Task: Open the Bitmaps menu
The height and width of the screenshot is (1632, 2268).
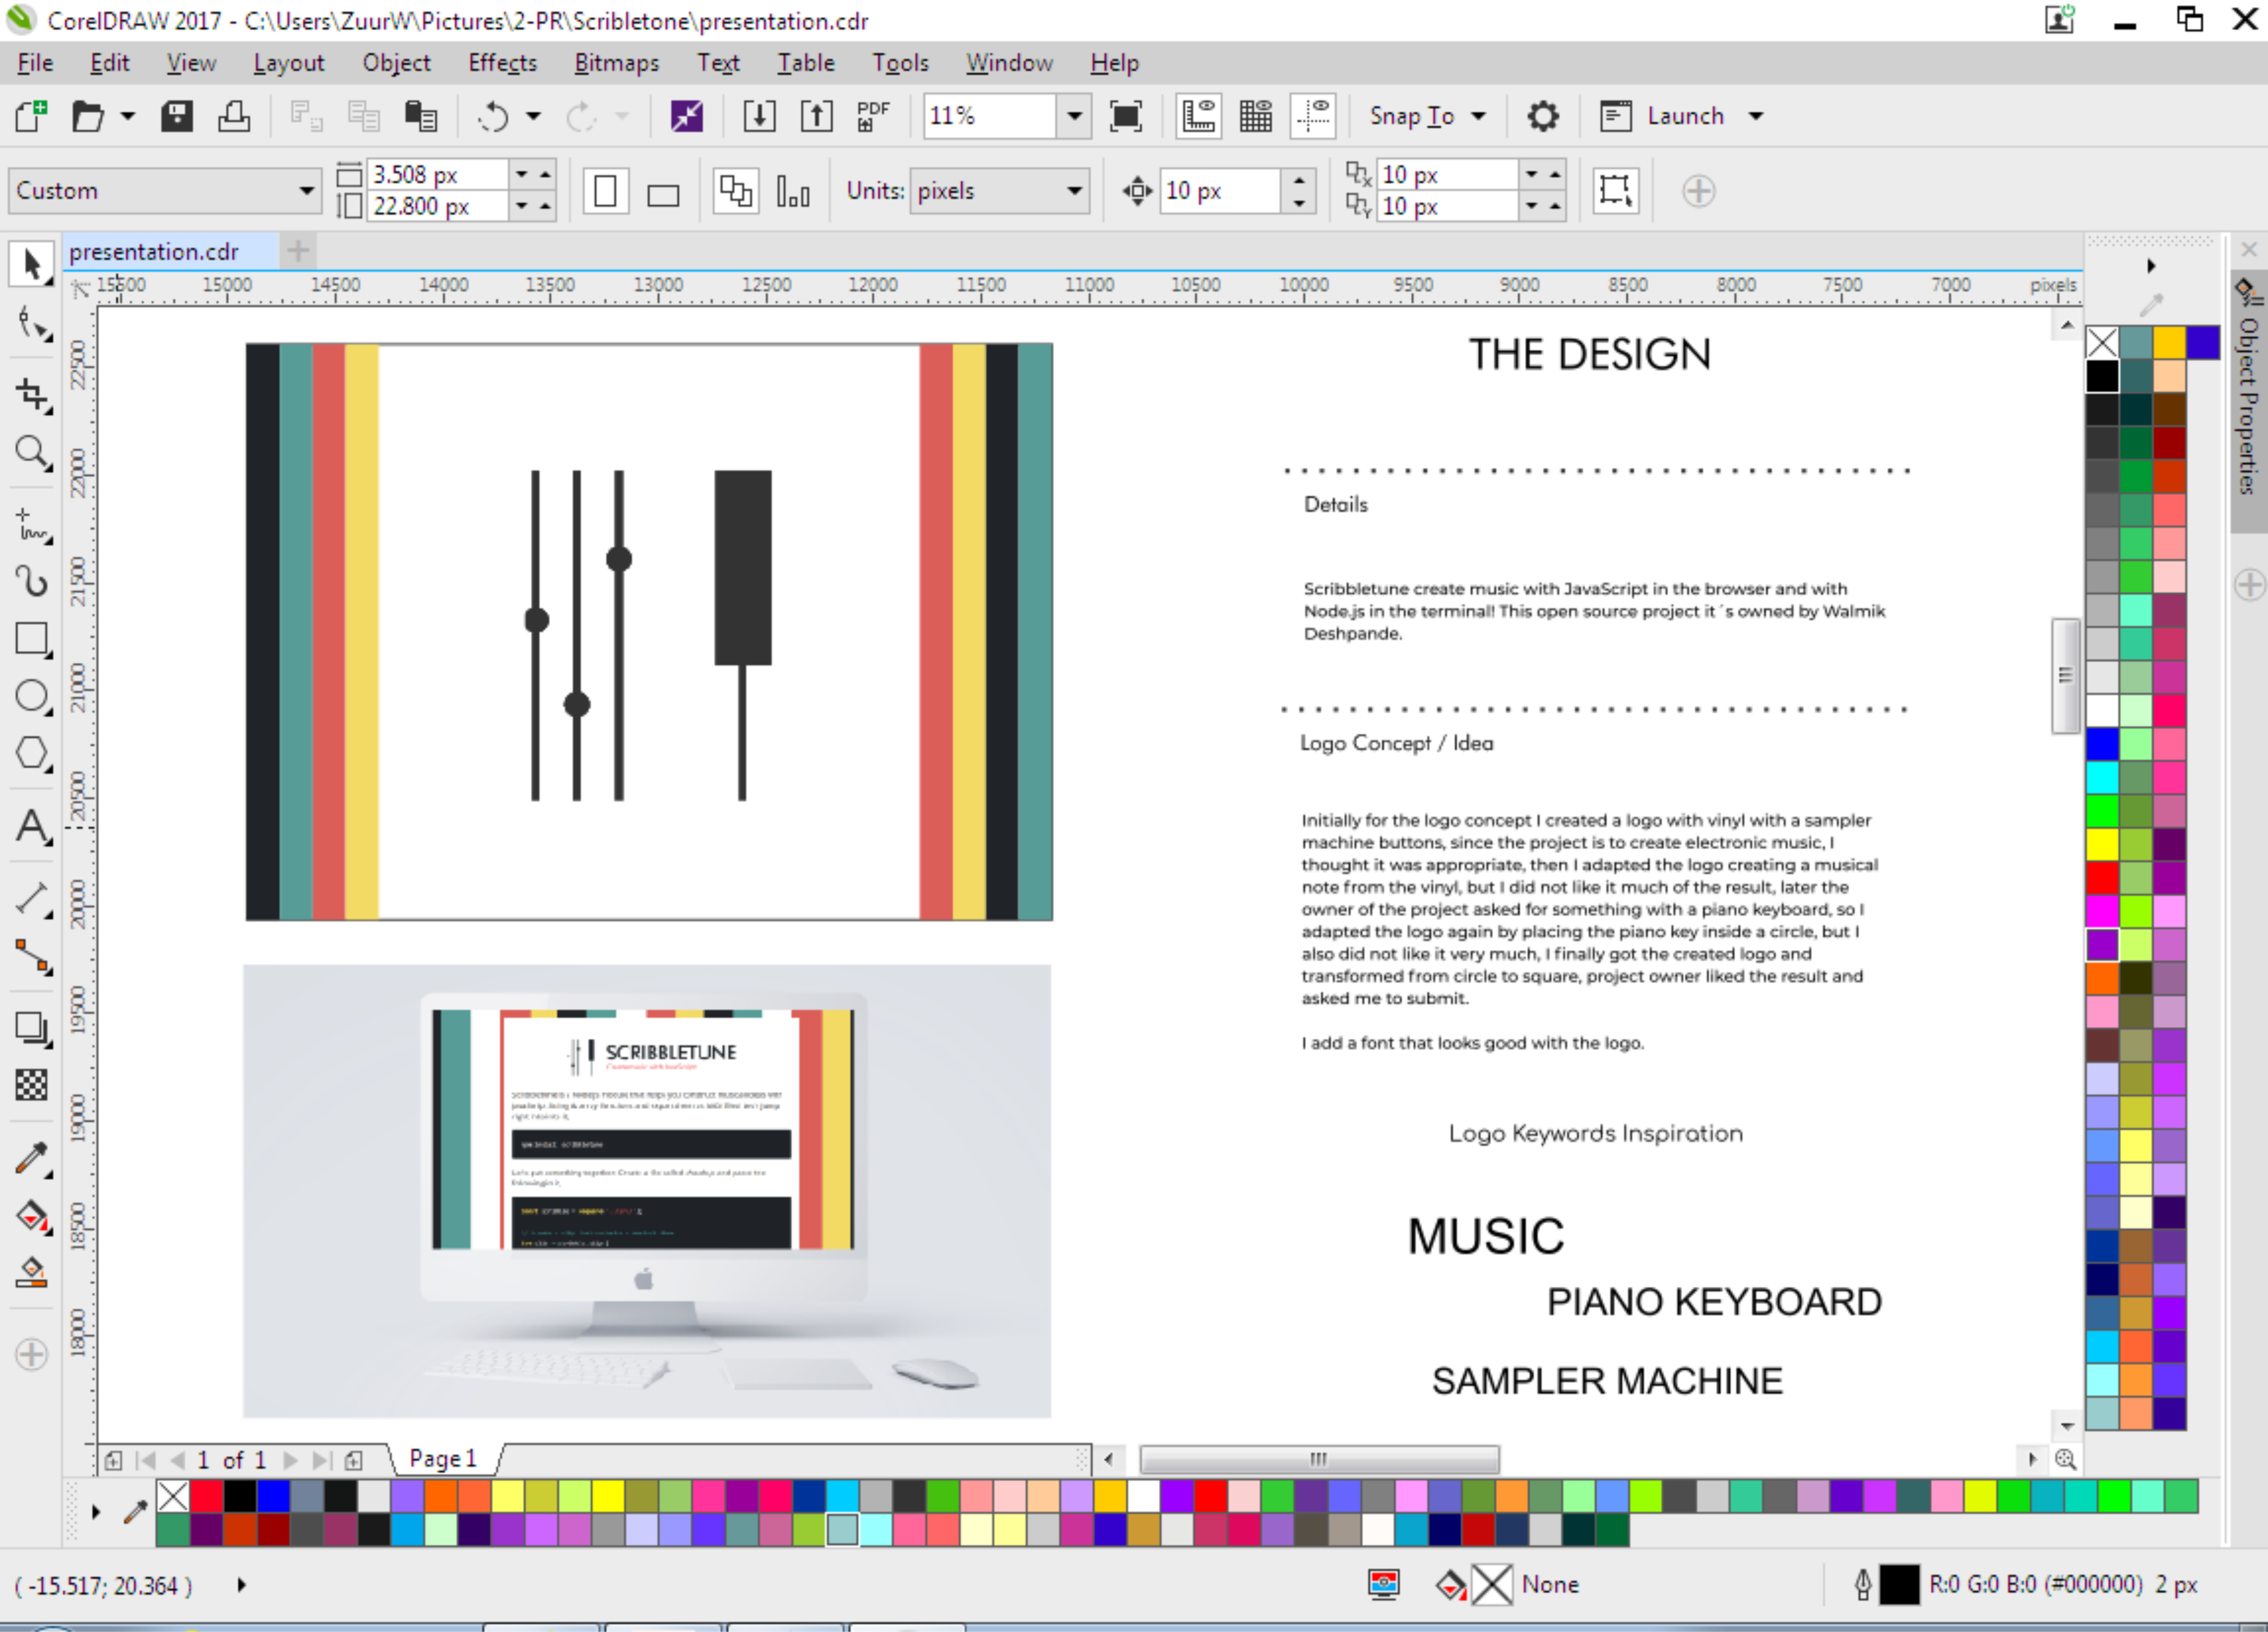Action: [x=616, y=63]
